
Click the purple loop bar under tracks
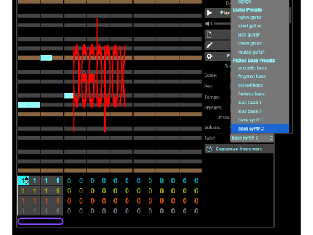40,221
